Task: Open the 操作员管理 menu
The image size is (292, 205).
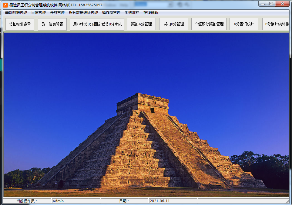Action: (111, 13)
